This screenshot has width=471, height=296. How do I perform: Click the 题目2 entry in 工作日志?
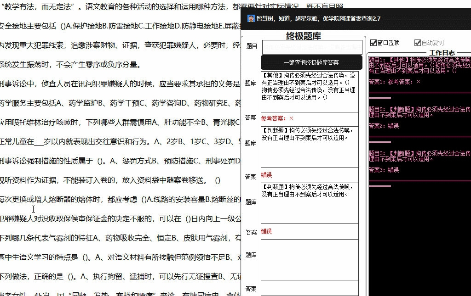(419, 110)
